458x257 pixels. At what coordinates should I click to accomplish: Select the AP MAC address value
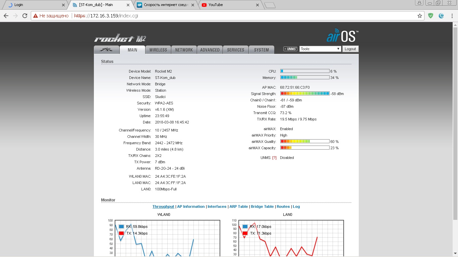[295, 87]
